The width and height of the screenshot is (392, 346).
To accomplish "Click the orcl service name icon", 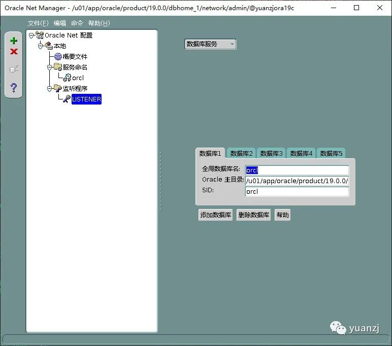I will 67,78.
